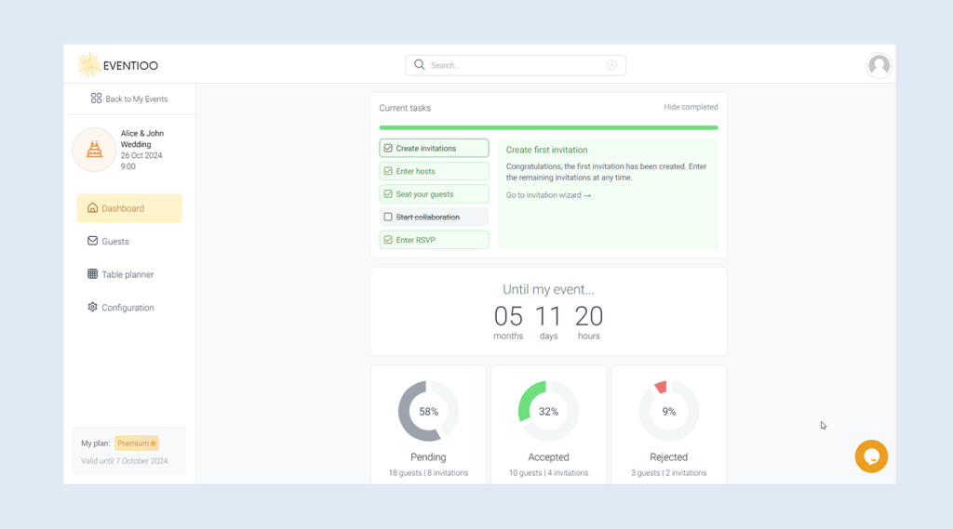Screen dimensions: 953x529
Task: Follow Go to invitation wizard link
Action: (x=548, y=195)
